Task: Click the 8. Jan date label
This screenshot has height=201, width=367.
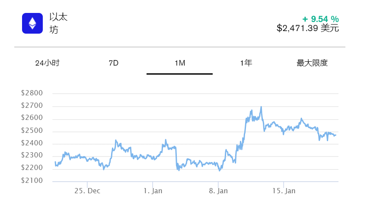Action: pos(218,191)
